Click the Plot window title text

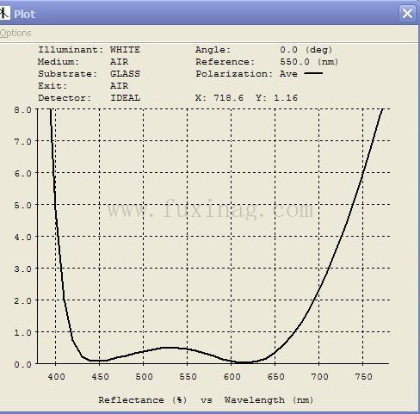click(x=24, y=14)
